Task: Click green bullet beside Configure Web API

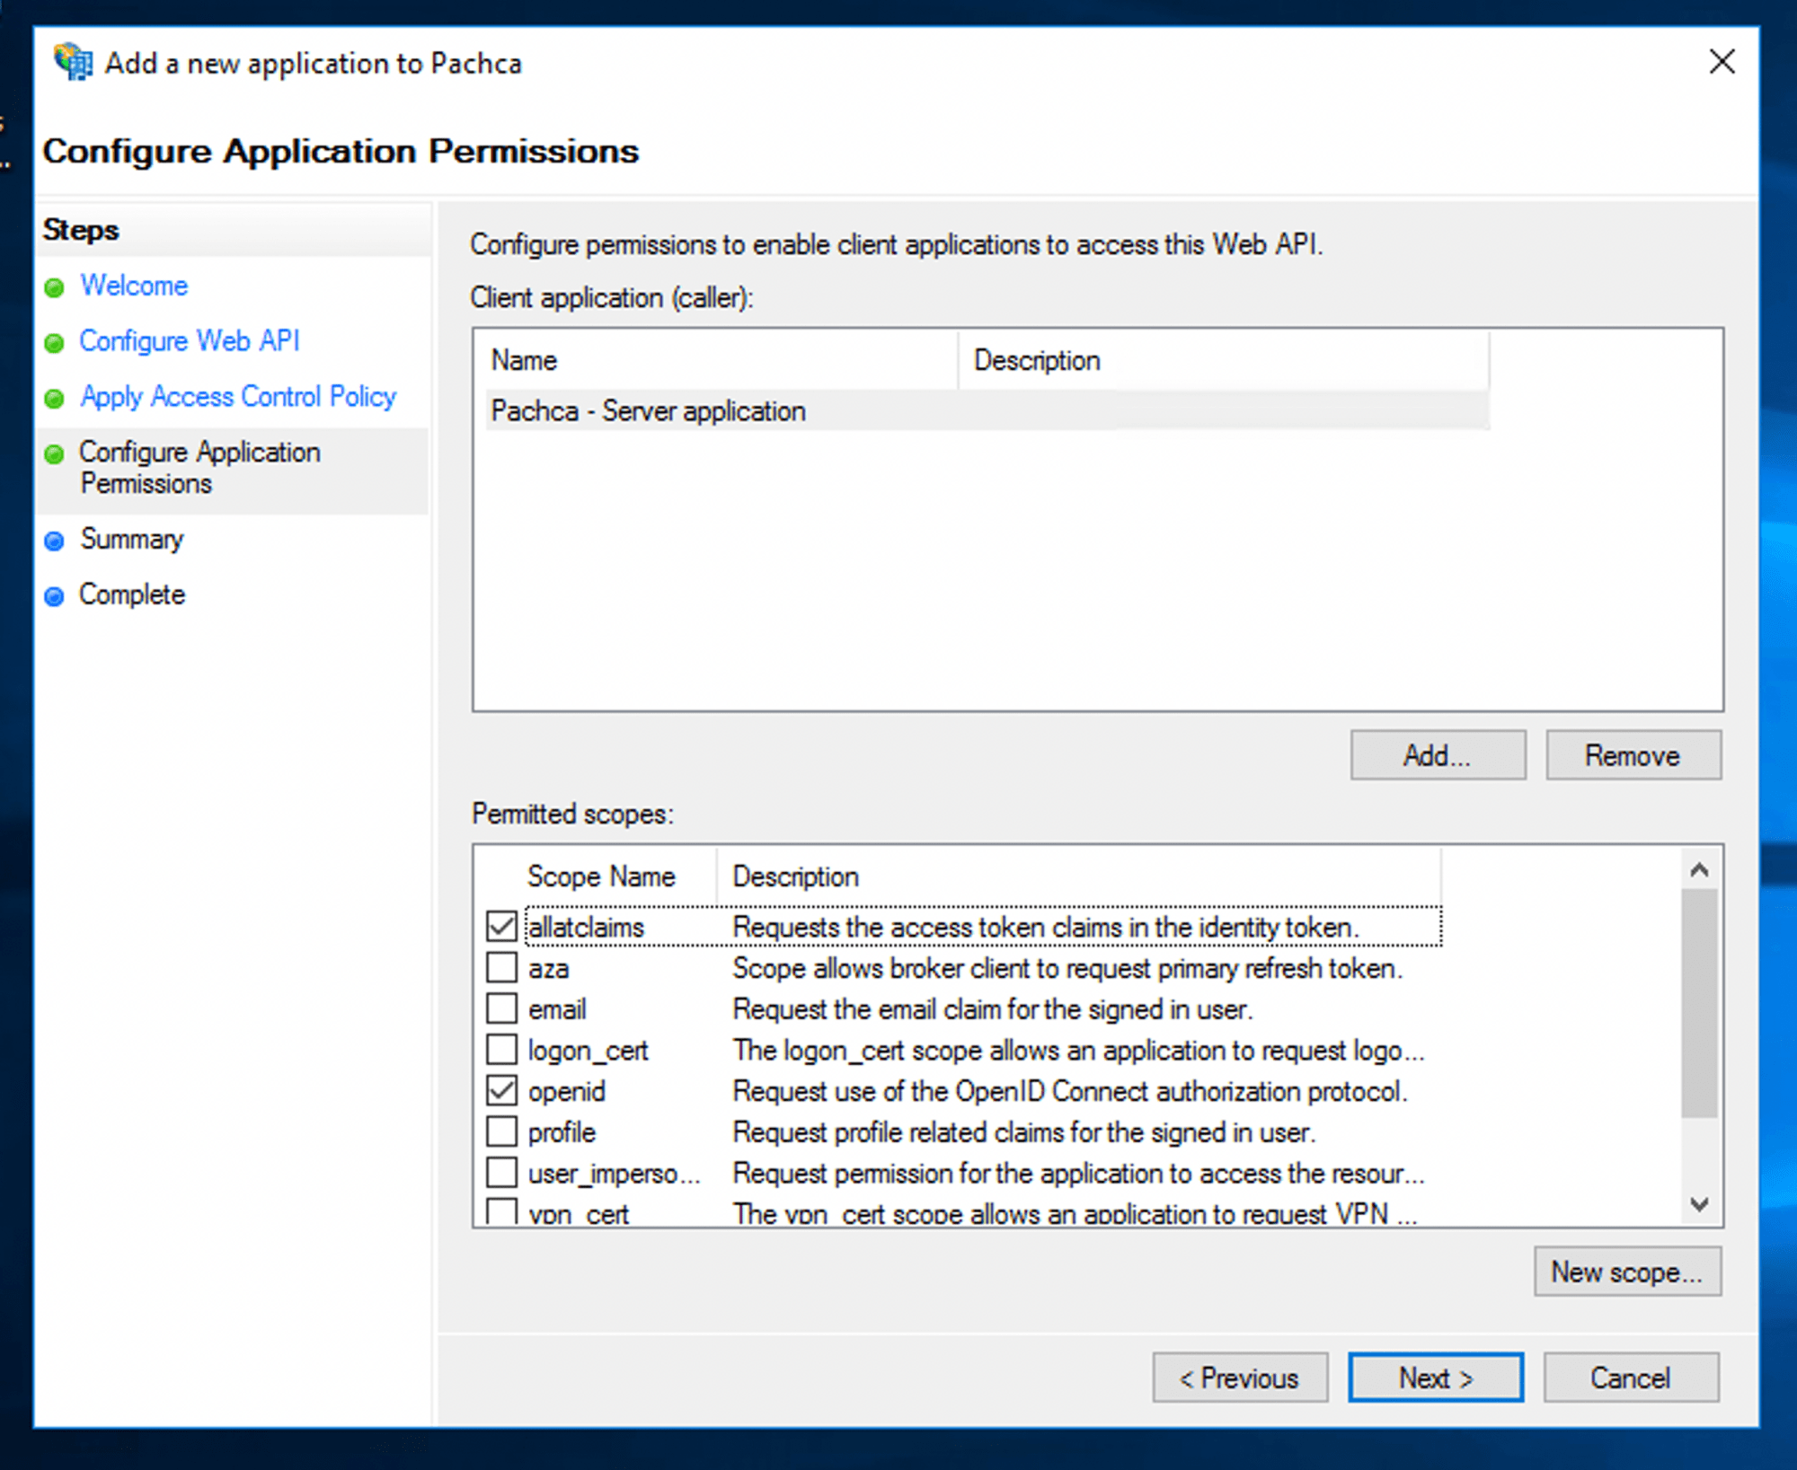Action: [x=55, y=343]
